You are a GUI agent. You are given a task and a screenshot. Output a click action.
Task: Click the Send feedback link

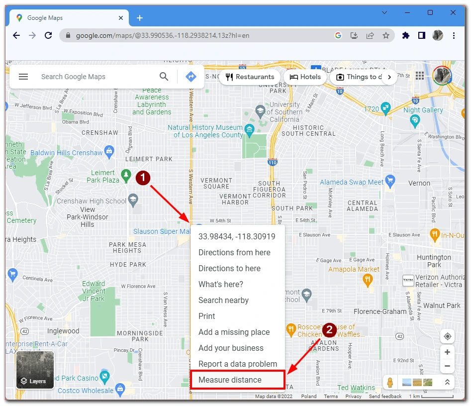click(x=384, y=396)
